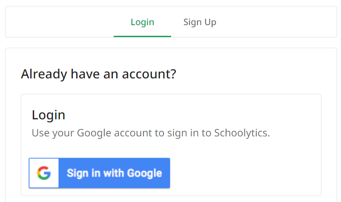This screenshot has height=202, width=341.
Task: Click empty space right of the Google button
Action: click(x=244, y=173)
